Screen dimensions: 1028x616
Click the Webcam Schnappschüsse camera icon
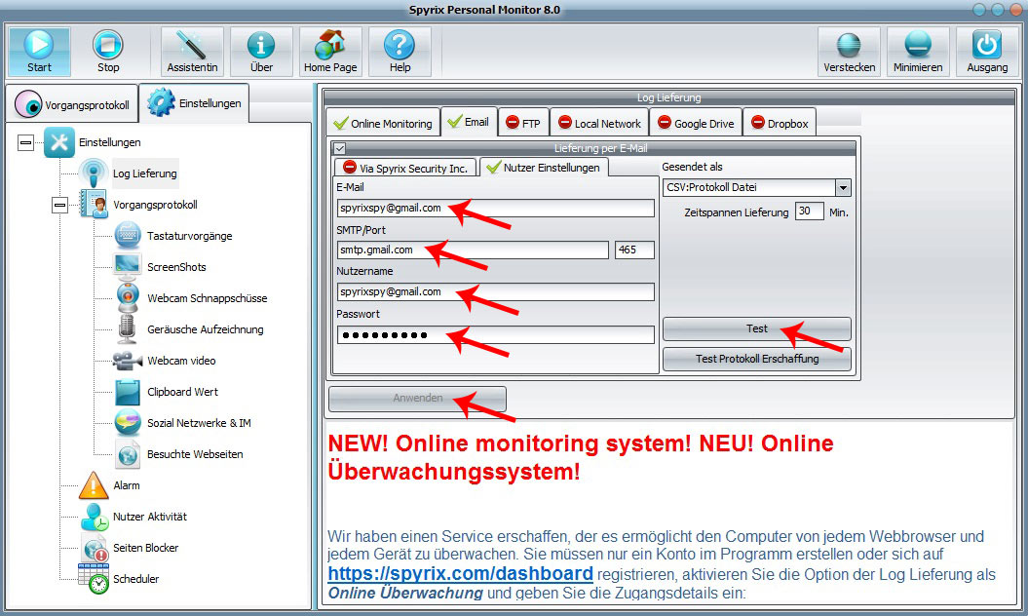tap(128, 297)
